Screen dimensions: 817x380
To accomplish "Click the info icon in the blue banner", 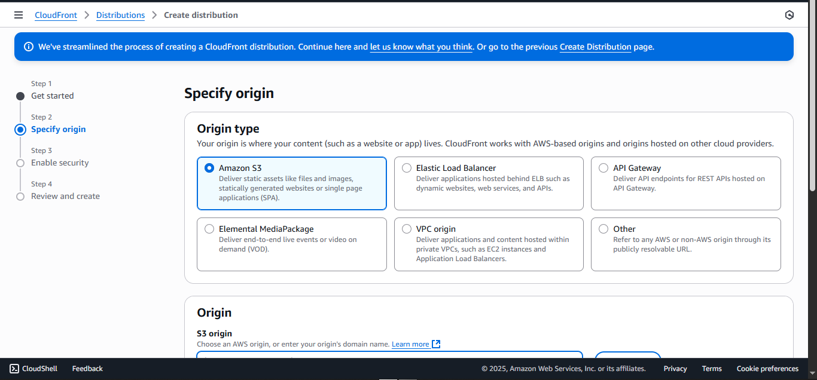I will [29, 46].
